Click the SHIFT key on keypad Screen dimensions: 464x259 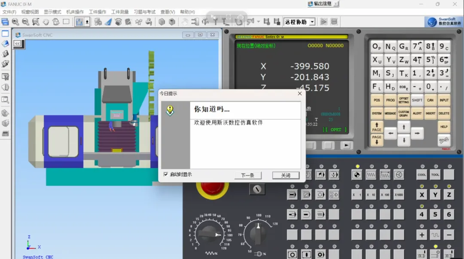tap(417, 100)
